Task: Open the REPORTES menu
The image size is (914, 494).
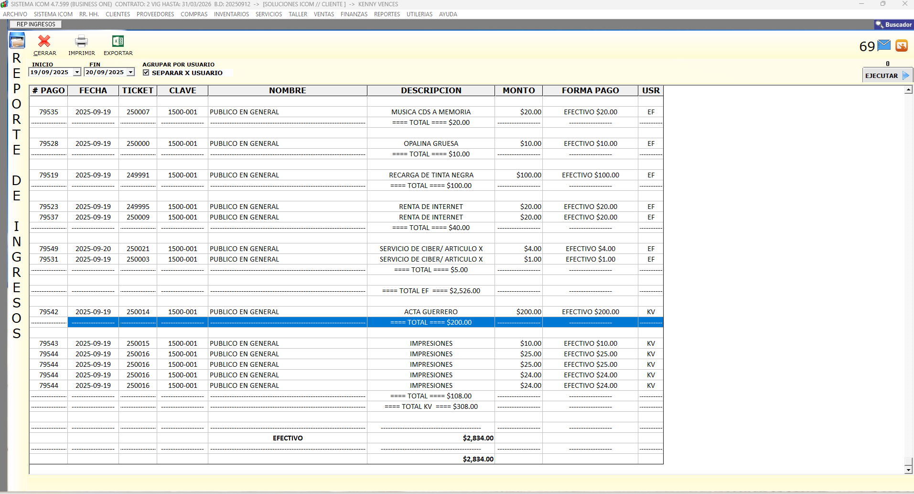Action: [x=387, y=14]
